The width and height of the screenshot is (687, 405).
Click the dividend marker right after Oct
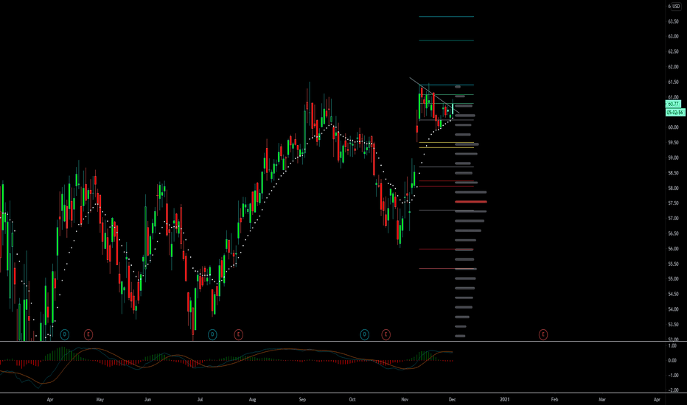pyautogui.click(x=364, y=334)
